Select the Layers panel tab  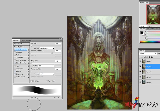[142, 51]
